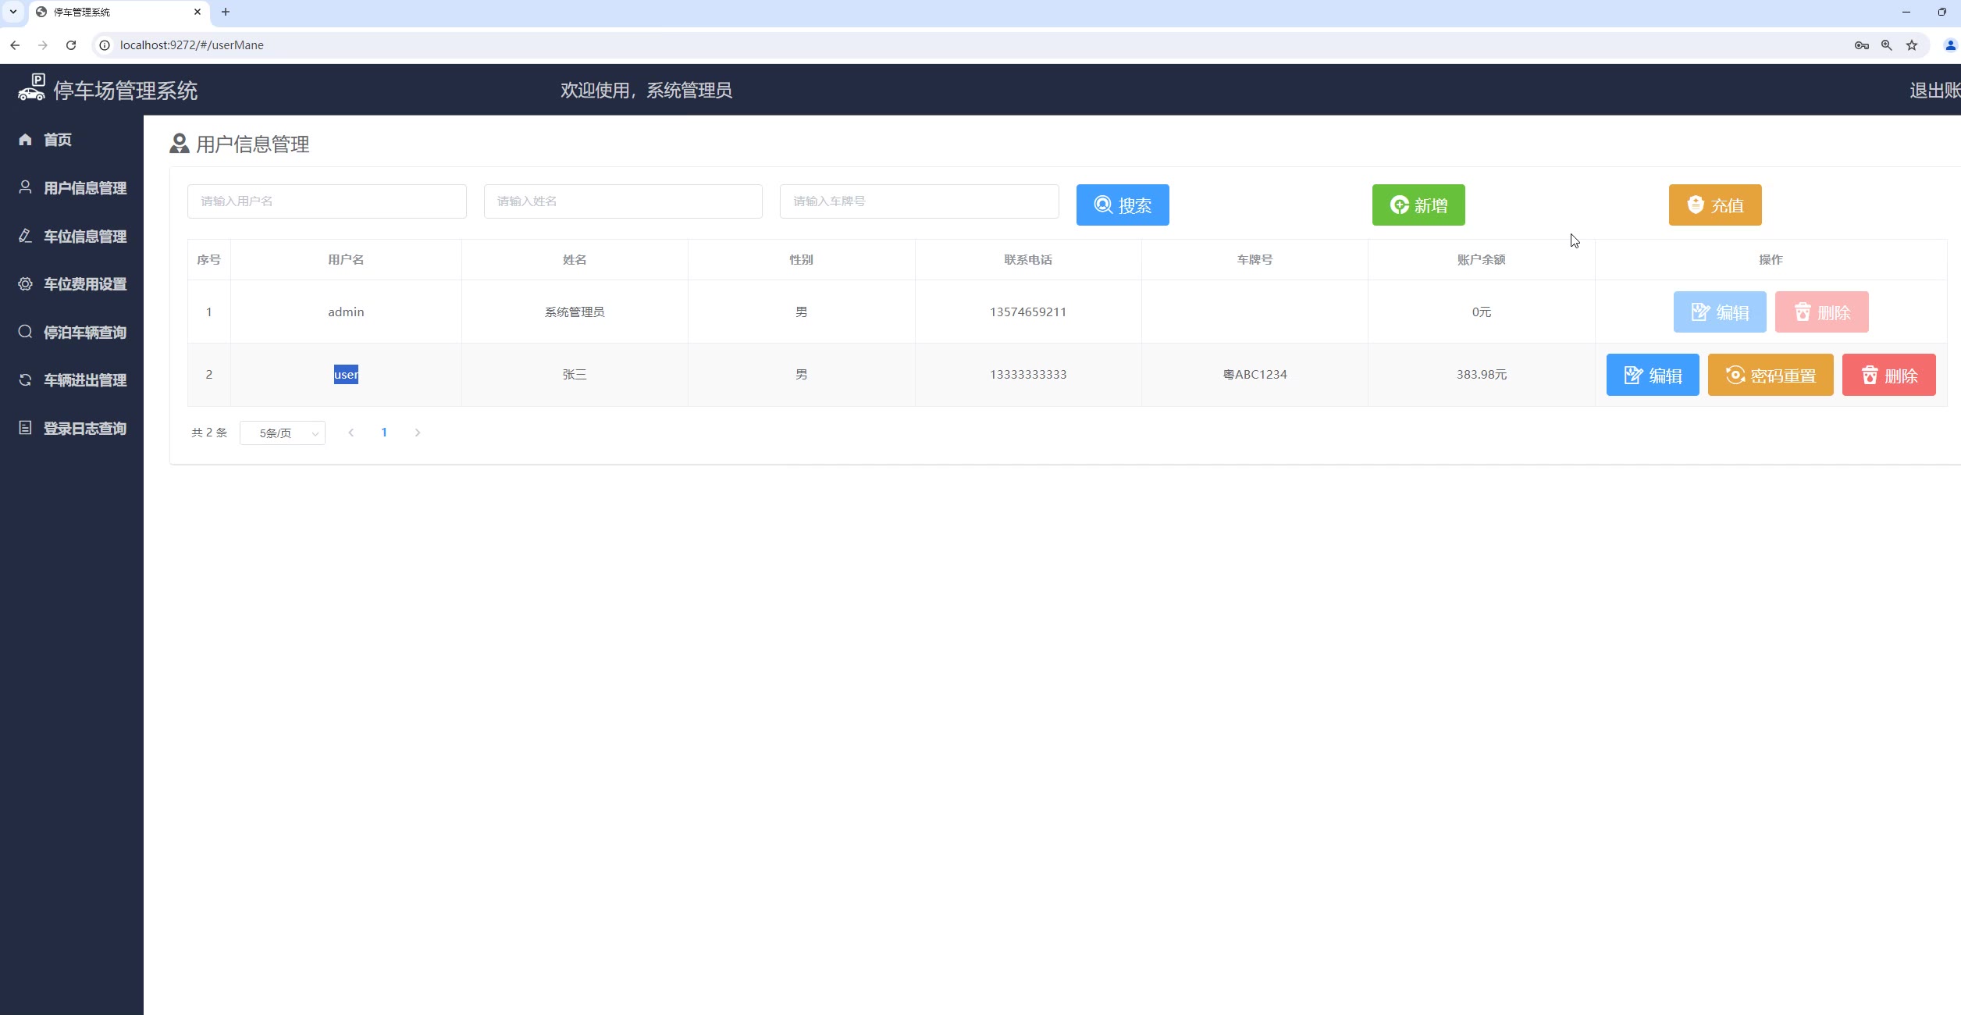Viewport: 1961px width, 1015px height.
Task: Click the 性别 column header
Action: coord(802,260)
